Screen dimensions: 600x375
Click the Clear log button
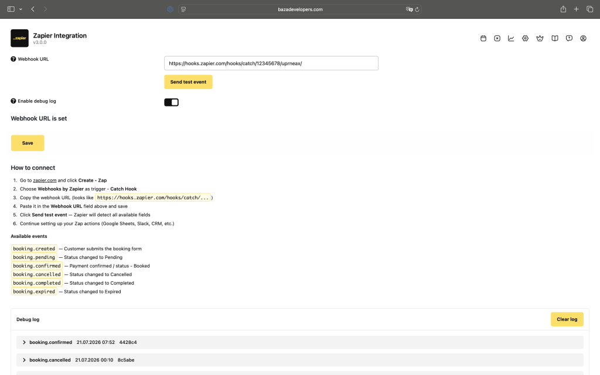point(567,319)
